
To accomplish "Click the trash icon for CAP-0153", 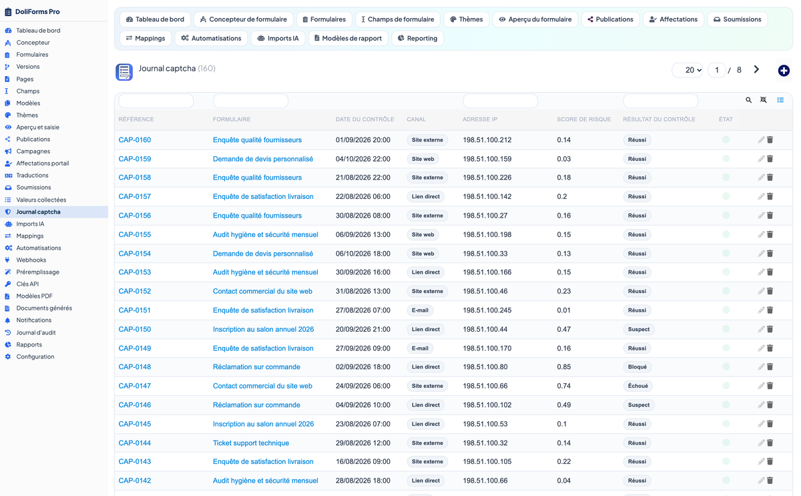I will [x=770, y=272].
